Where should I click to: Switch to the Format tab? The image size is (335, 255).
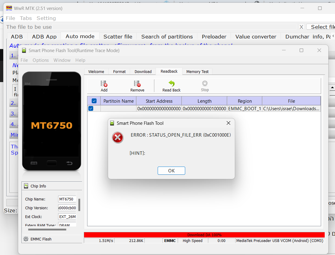point(120,71)
